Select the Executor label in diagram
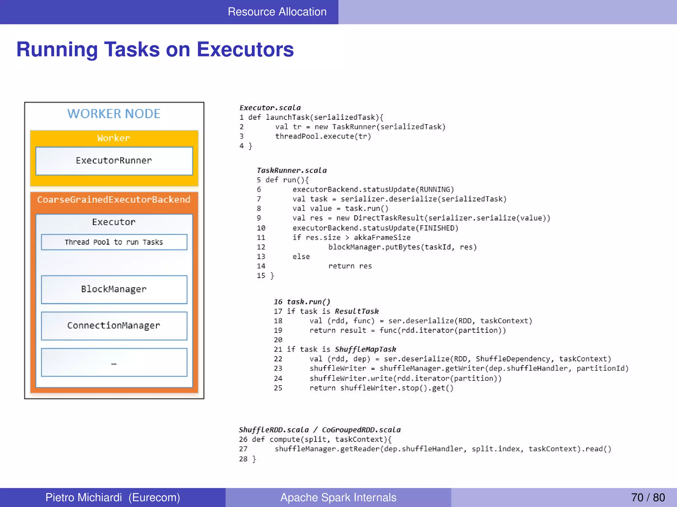Screen dimensions: 677x507 [114, 222]
